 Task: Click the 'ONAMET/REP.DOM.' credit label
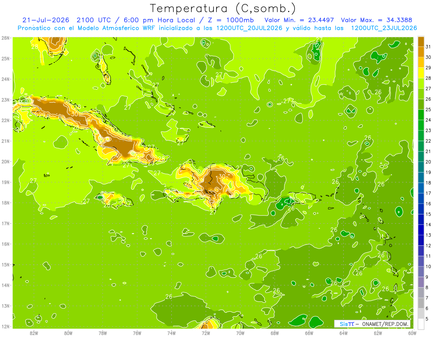[x=386, y=324]
